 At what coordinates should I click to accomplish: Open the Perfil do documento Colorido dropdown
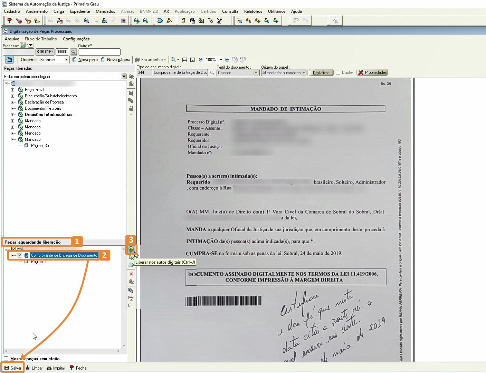click(256, 73)
